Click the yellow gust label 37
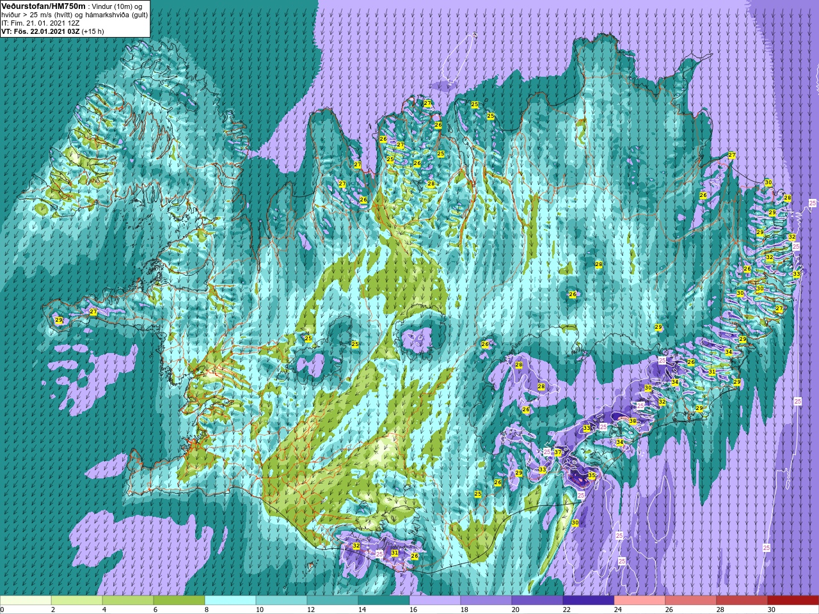The image size is (819, 614). 558,452
